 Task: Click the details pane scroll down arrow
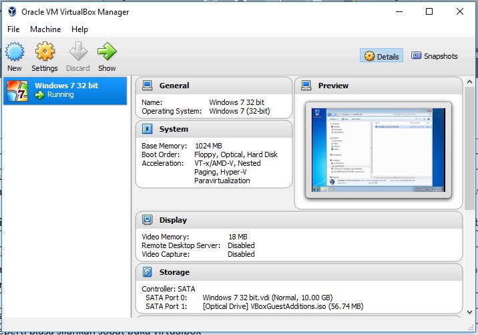tap(469, 312)
